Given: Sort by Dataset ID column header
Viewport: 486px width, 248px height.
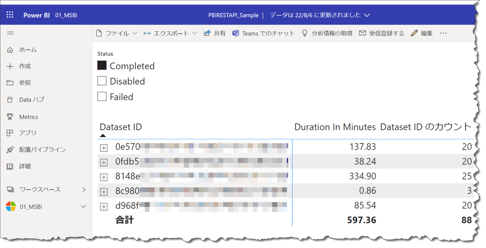Looking at the screenshot, I should pyautogui.click(x=121, y=127).
